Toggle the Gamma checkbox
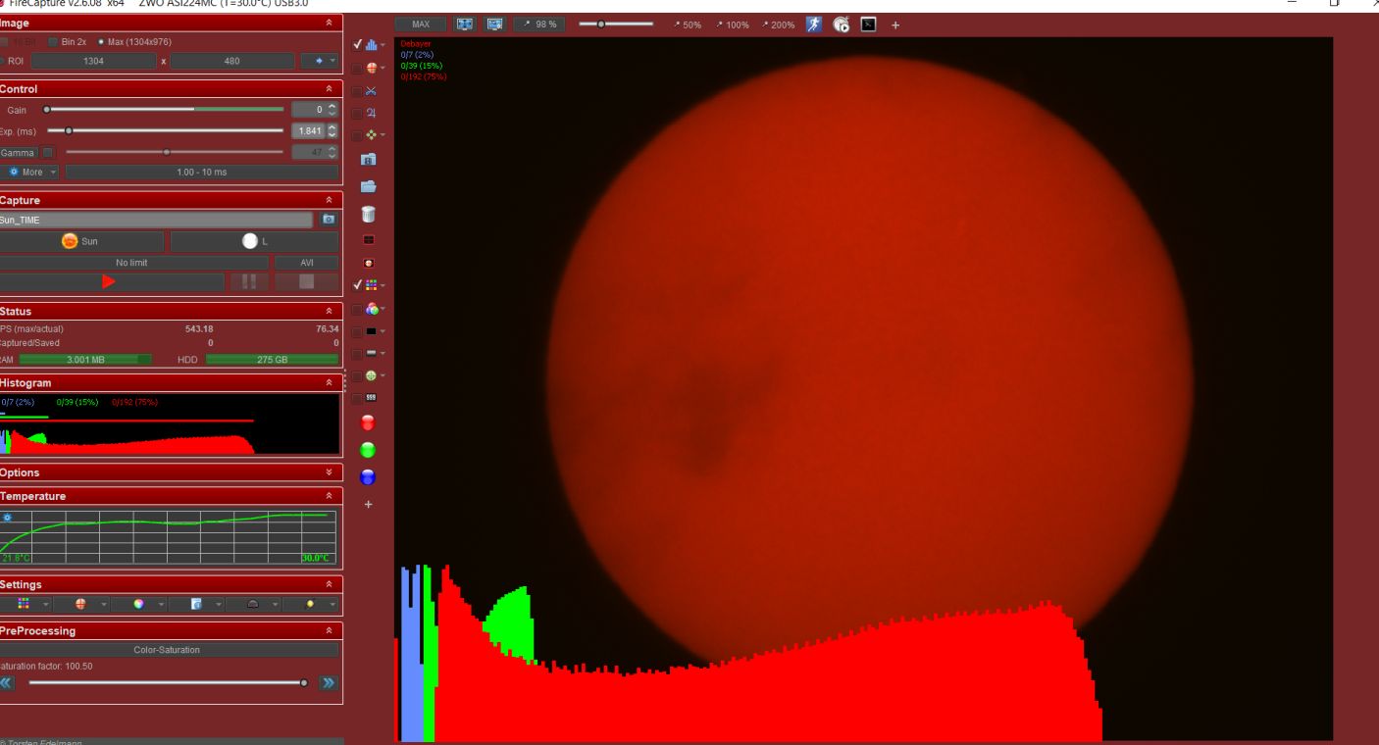This screenshot has width=1379, height=745. 48,152
